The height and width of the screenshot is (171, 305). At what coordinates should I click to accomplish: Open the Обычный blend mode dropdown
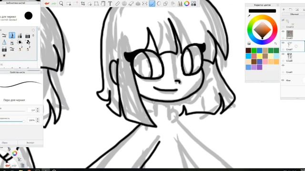[x=294, y=14]
